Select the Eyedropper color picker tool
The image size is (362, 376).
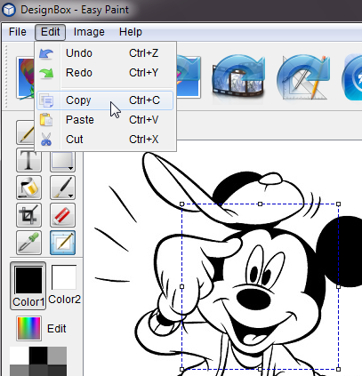[x=28, y=243]
